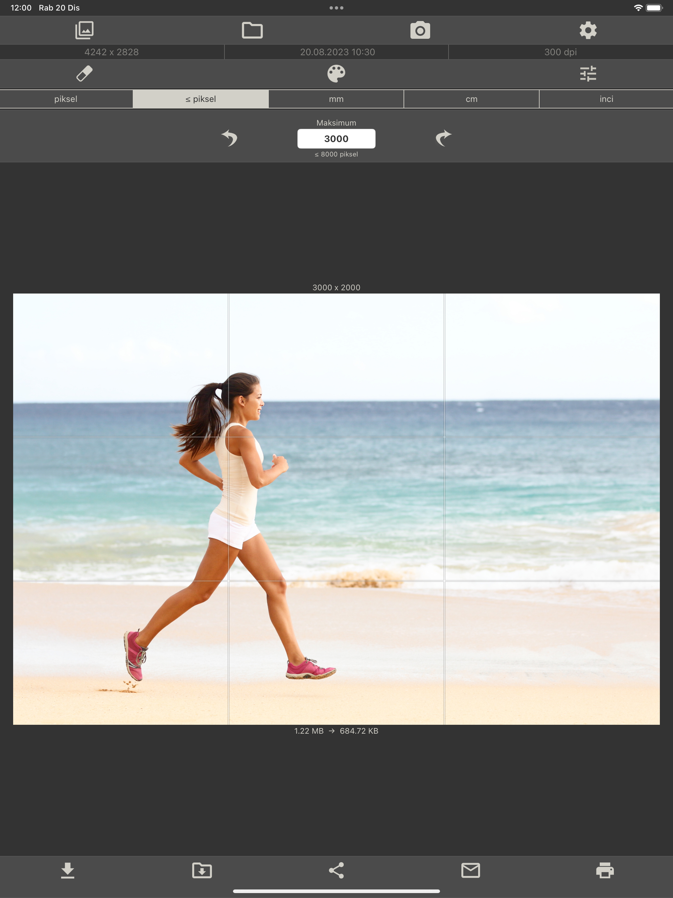This screenshot has height=898, width=673.
Task: Share the resized image
Action: coord(336,870)
